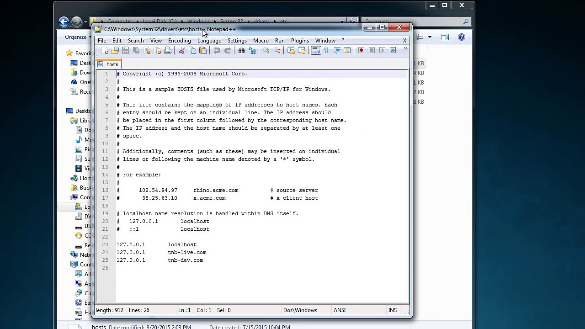Viewport: 585px width, 329px height.
Task: Toggle the Indent Guide toolbar icon
Action: pyautogui.click(x=336, y=50)
